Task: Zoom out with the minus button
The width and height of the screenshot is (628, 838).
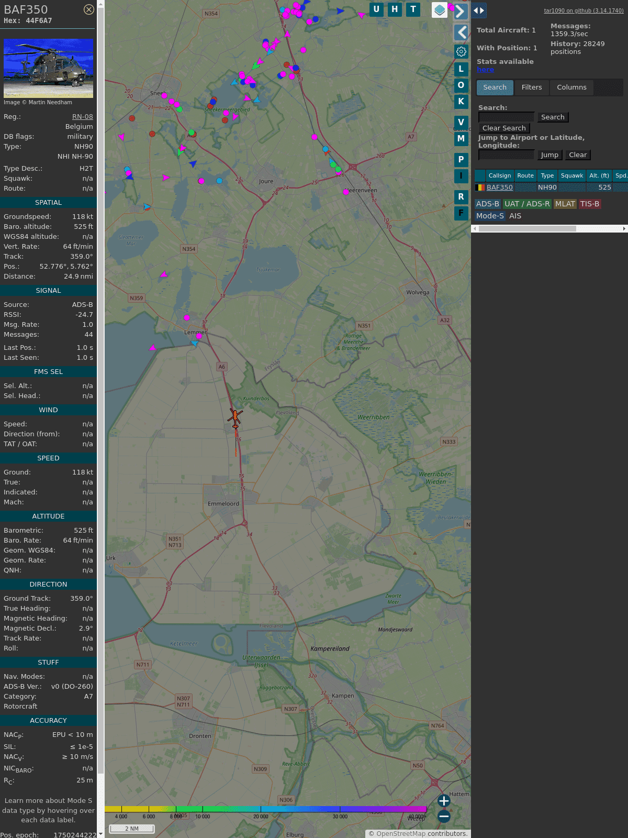Action: 444,817
